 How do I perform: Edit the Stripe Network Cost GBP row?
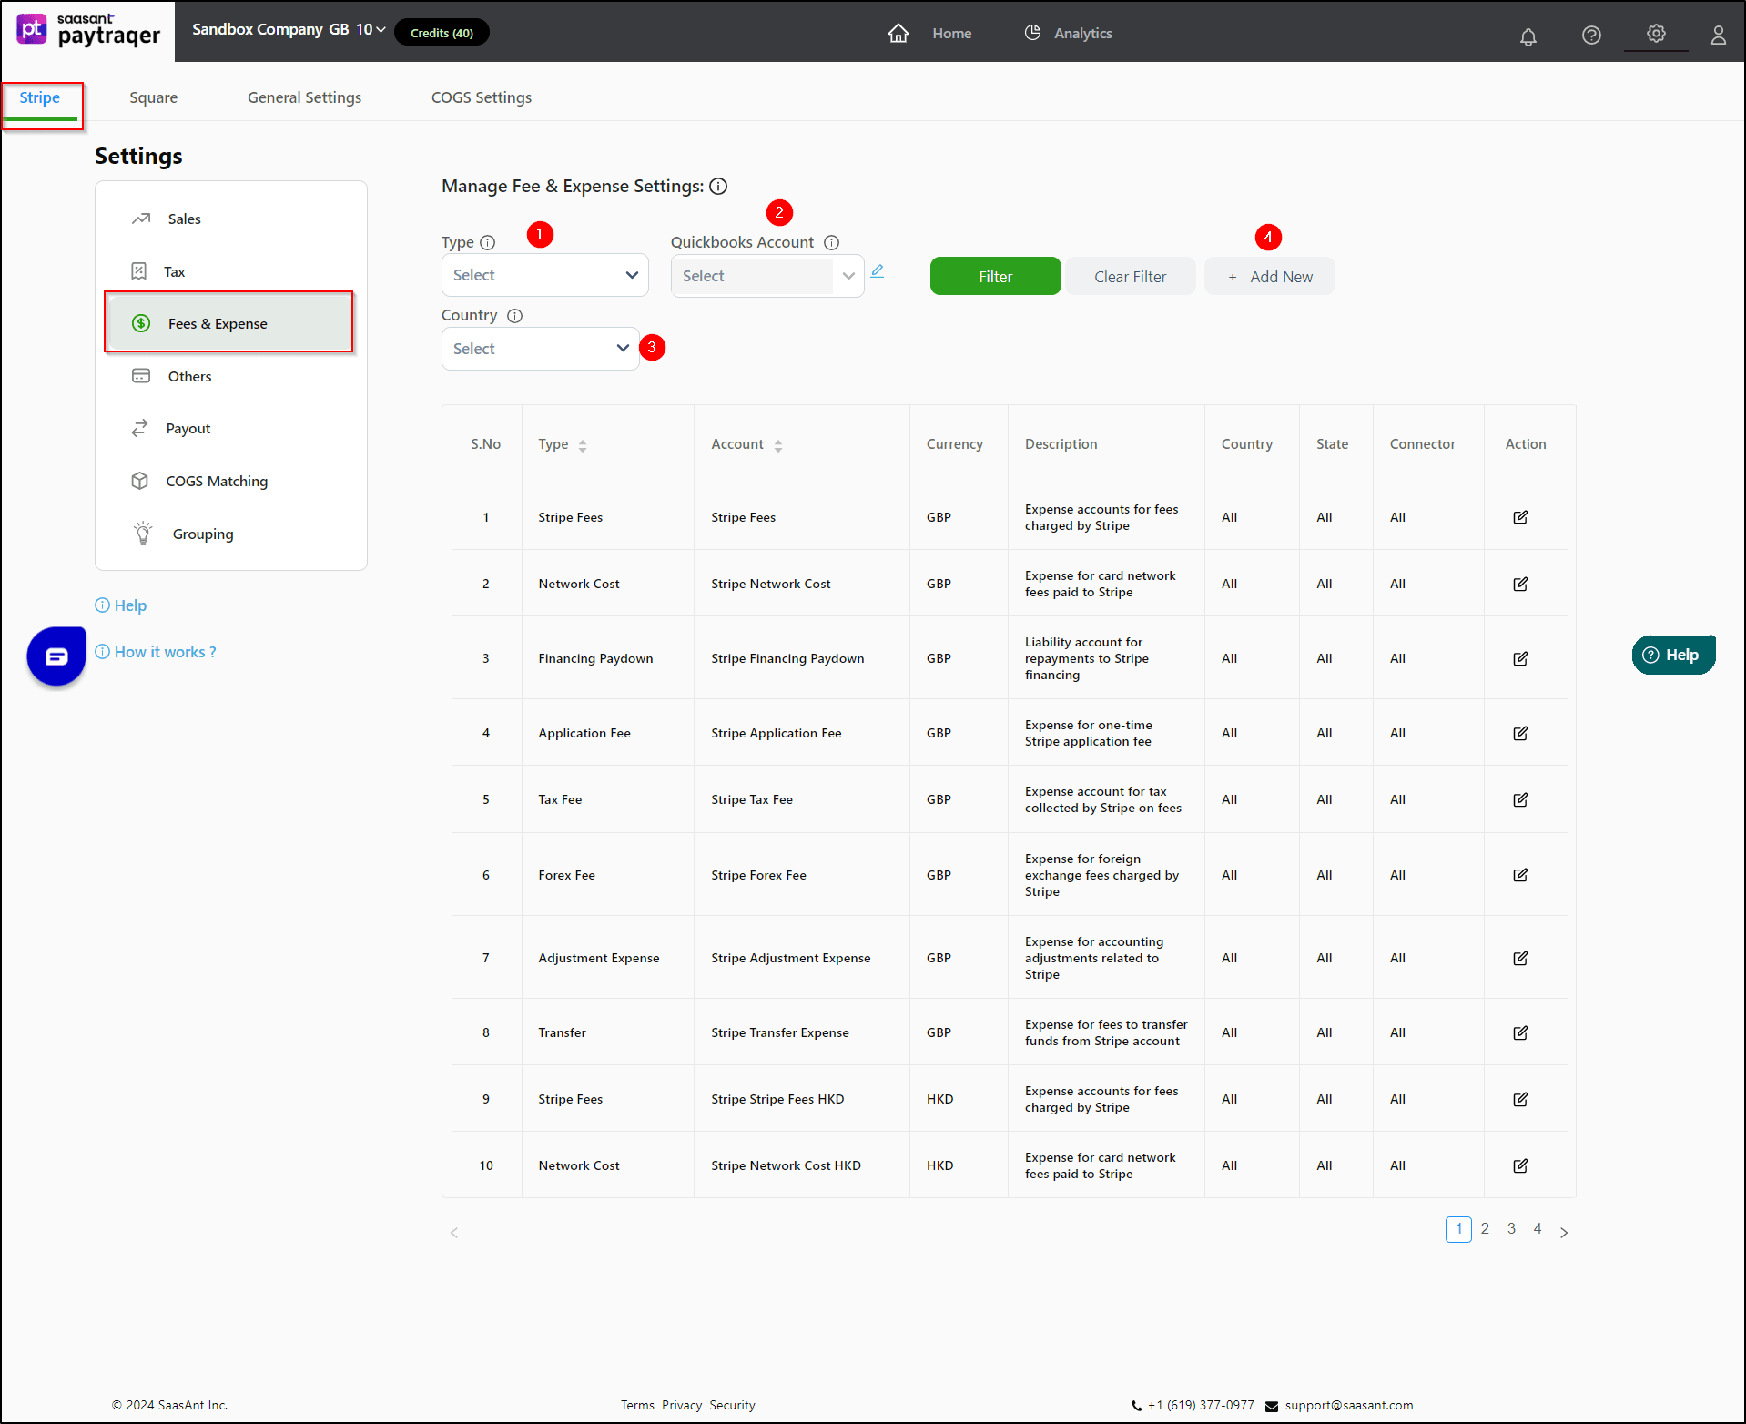1520,584
